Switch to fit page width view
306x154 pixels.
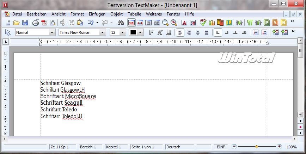(x=140, y=23)
